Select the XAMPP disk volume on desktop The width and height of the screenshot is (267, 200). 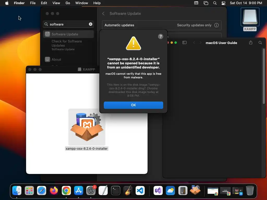tap(250, 20)
